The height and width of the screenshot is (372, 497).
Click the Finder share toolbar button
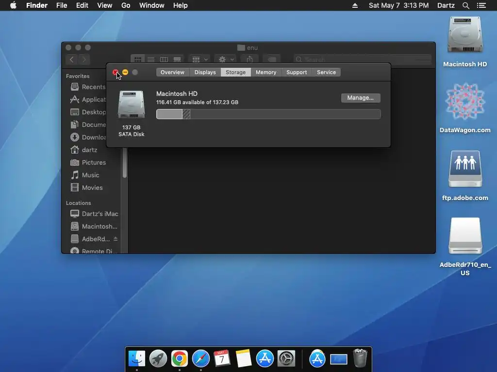pos(250,59)
